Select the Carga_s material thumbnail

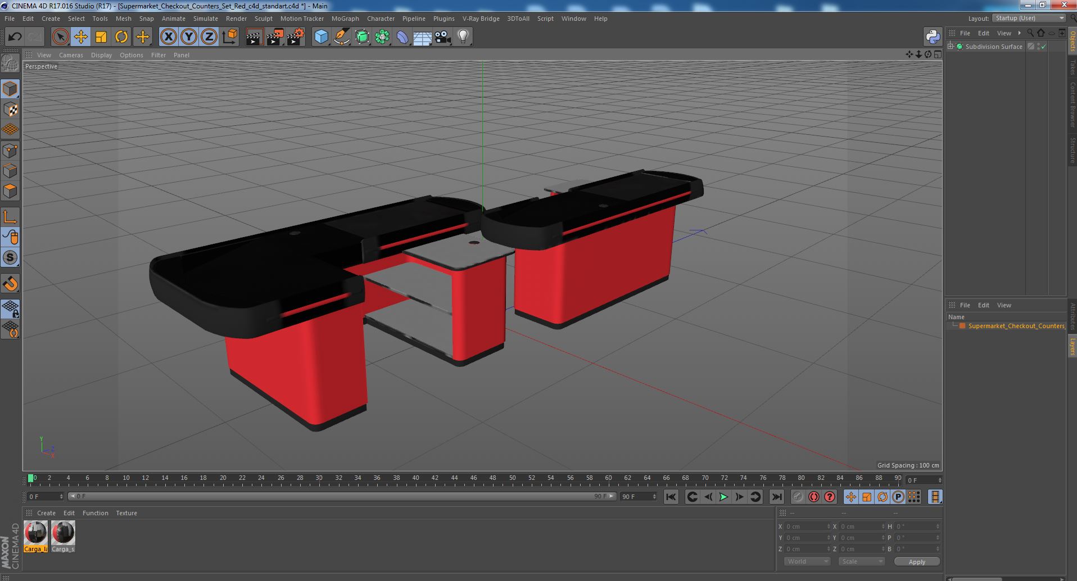(x=63, y=537)
